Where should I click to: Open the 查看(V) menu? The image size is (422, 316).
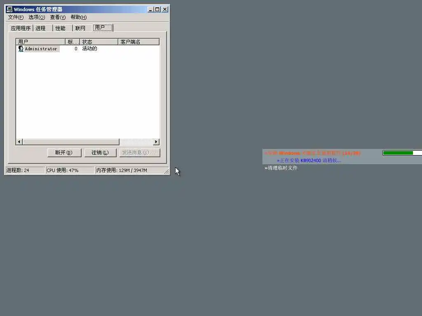point(58,17)
